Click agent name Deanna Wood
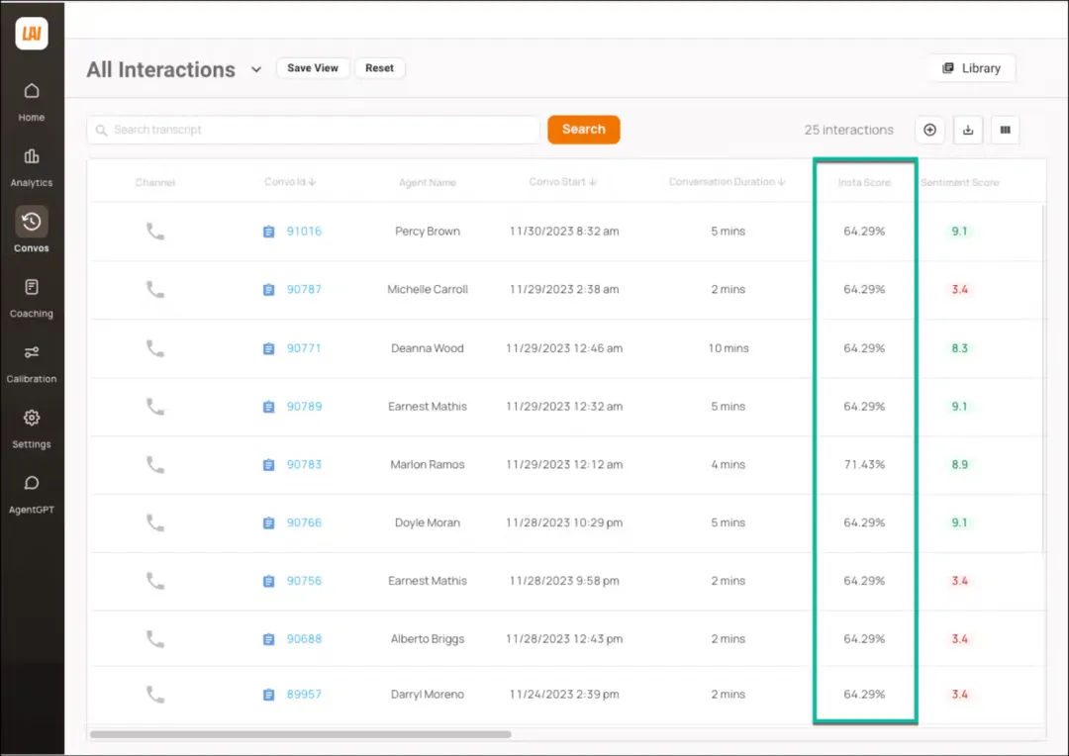1069x756 pixels. coord(428,348)
